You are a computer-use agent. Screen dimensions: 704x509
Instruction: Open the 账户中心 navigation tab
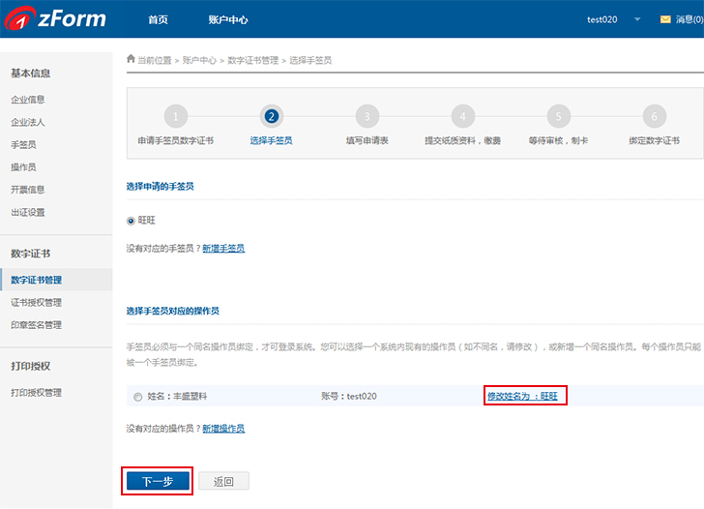[228, 19]
